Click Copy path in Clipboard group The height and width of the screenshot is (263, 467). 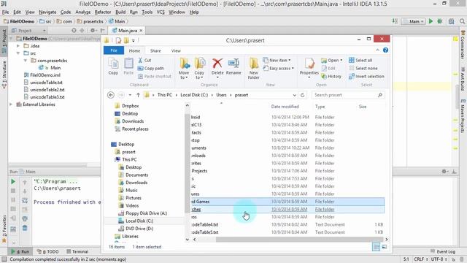point(151,68)
